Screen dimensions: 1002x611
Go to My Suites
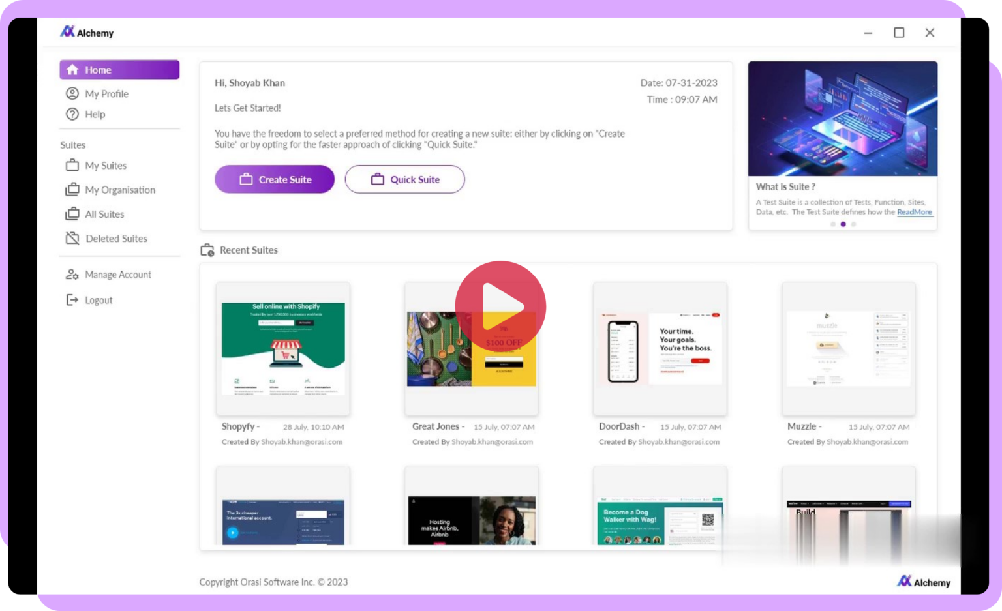click(x=97, y=165)
